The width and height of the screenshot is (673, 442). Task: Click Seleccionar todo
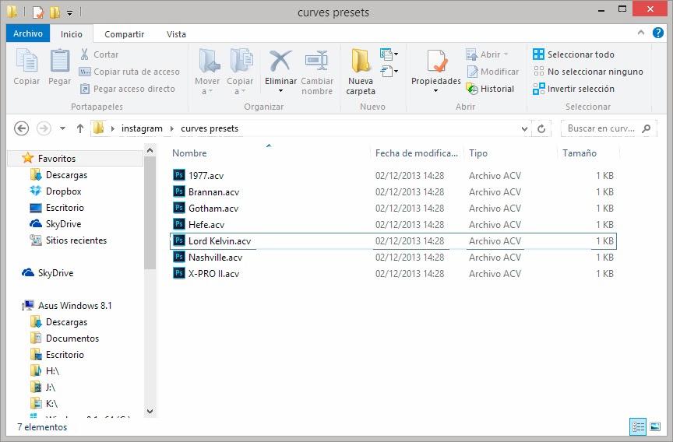click(x=573, y=54)
